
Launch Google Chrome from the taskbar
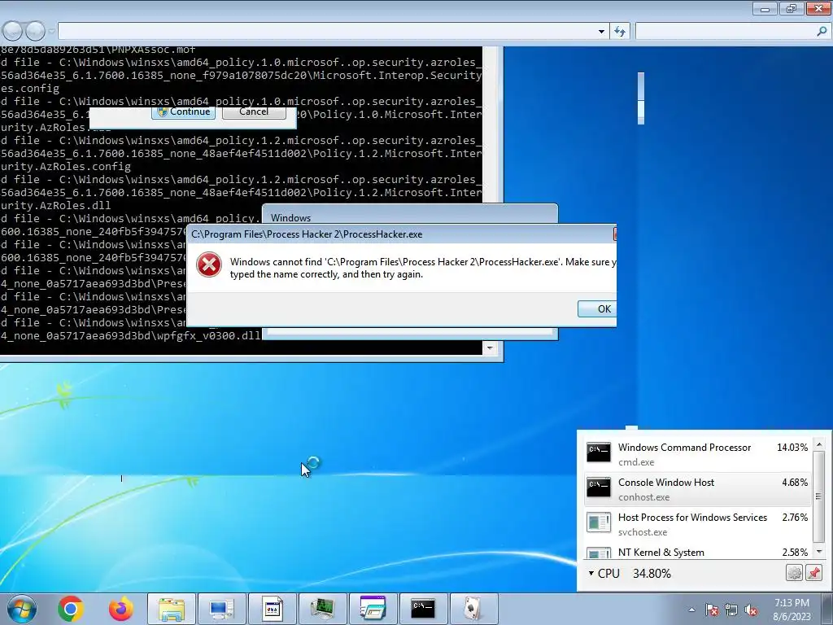coord(71,609)
